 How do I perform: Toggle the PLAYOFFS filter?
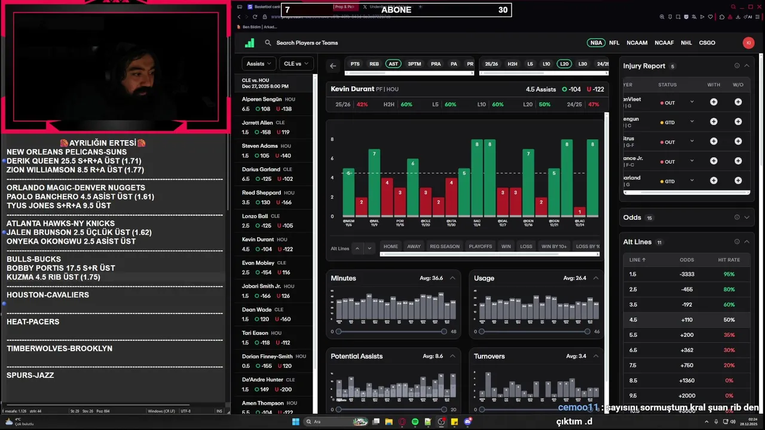[480, 247]
